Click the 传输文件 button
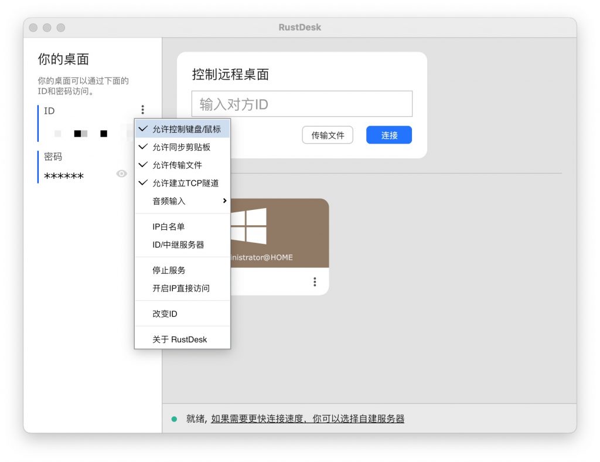The width and height of the screenshot is (600, 462). [328, 135]
